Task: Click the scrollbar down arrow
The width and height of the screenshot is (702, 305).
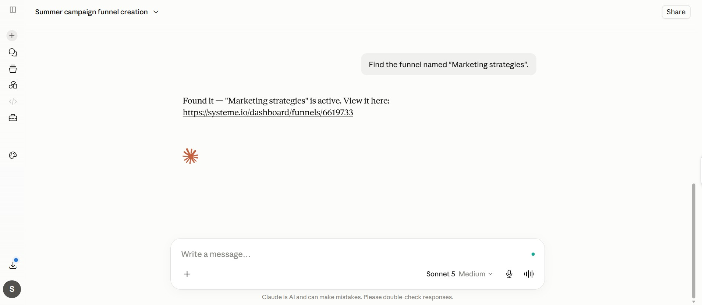Action: [694, 302]
